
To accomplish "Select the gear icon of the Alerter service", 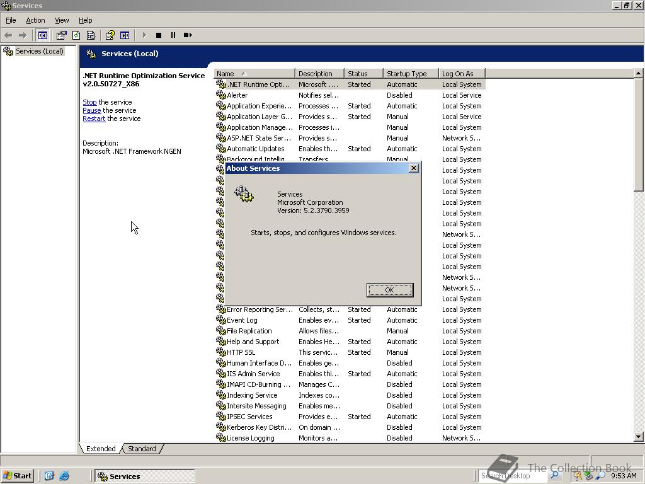I will tap(221, 95).
